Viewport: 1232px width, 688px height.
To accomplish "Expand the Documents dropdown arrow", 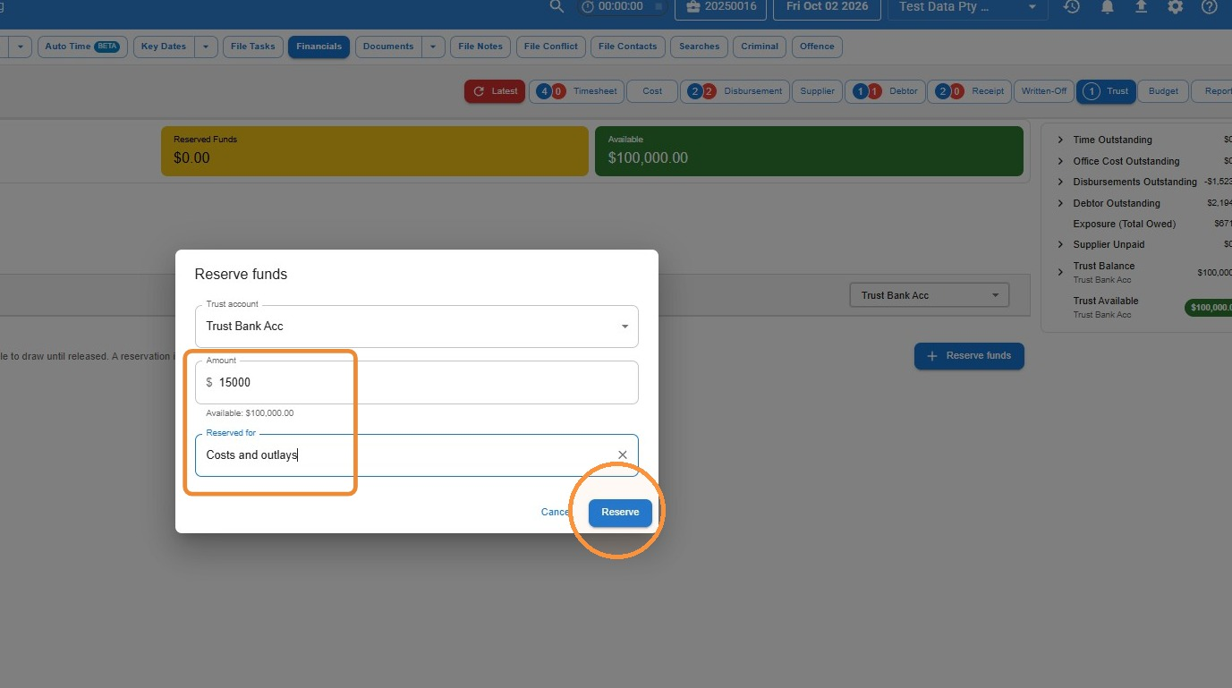I will (433, 47).
